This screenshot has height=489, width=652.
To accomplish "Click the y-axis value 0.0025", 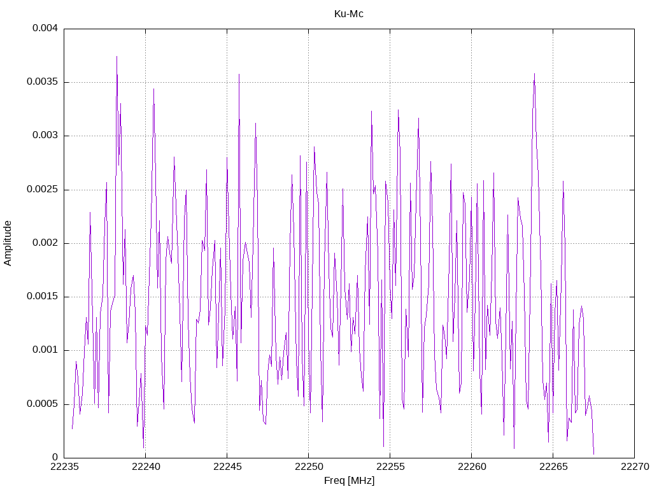I will [x=42, y=189].
